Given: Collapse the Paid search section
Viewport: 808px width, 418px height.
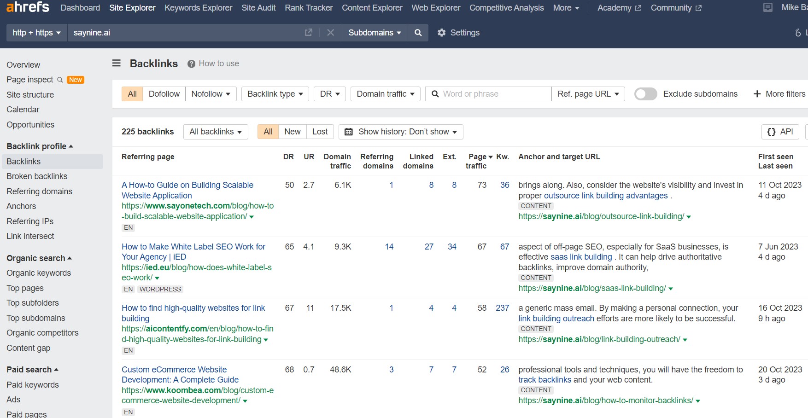Looking at the screenshot, I should (32, 370).
